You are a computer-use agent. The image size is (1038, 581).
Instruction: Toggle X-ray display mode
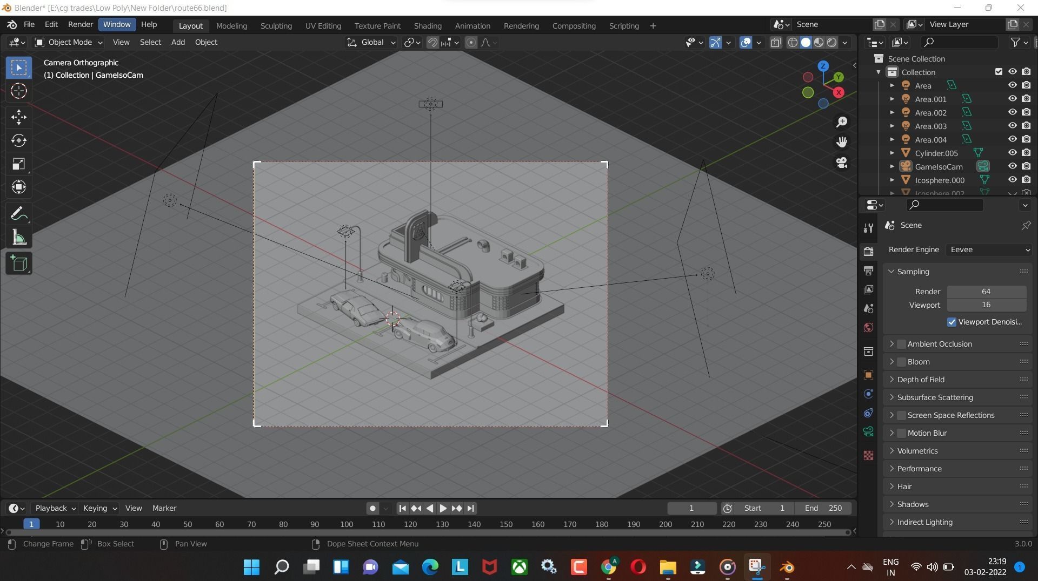[776, 43]
